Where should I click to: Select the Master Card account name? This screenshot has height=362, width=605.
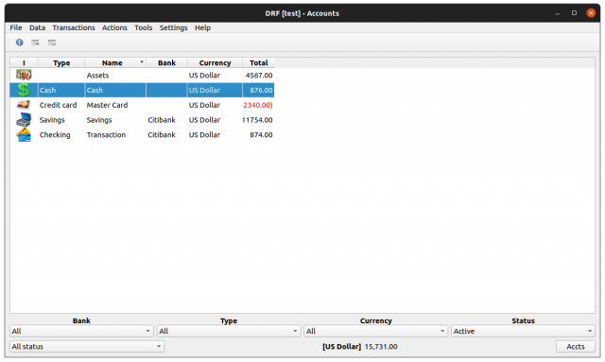107,105
